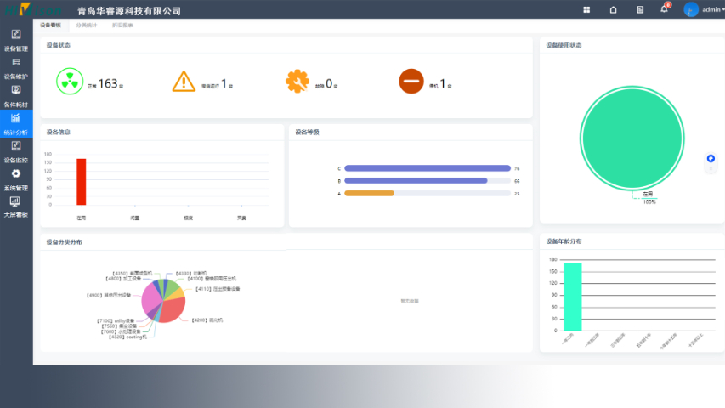
Task: Switch to the 折旧报表 tab
Action: [122, 25]
